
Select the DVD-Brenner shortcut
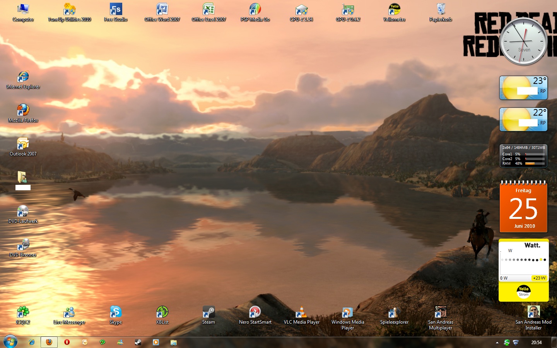pyautogui.click(x=23, y=248)
